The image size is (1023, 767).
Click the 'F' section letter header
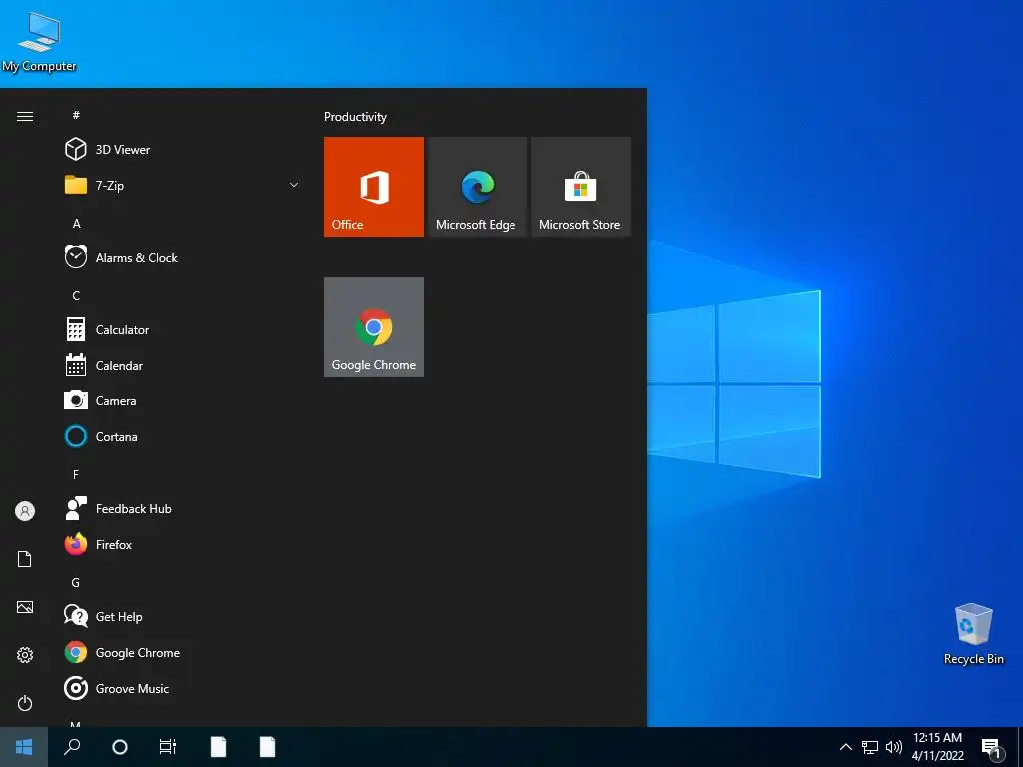76,474
